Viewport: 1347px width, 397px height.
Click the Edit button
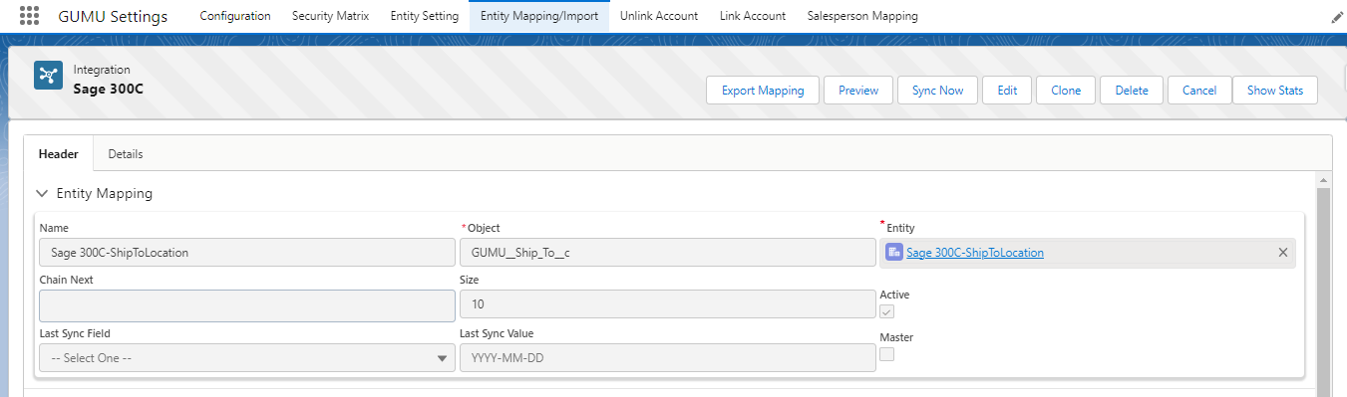(x=1007, y=91)
